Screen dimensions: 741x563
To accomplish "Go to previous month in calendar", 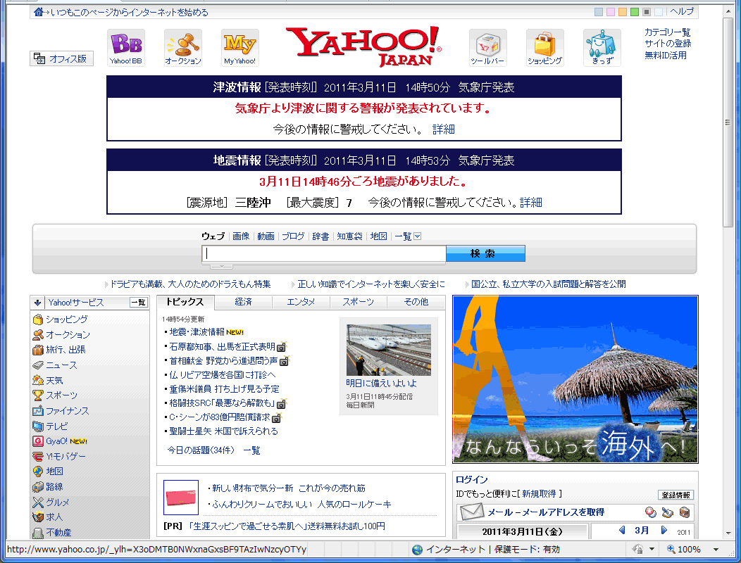I will click(x=622, y=531).
